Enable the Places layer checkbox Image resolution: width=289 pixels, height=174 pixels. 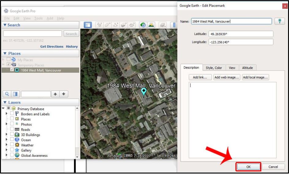pyautogui.click(x=12, y=118)
